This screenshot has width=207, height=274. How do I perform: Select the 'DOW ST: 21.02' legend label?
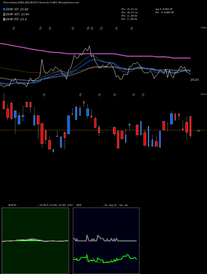(17, 9)
